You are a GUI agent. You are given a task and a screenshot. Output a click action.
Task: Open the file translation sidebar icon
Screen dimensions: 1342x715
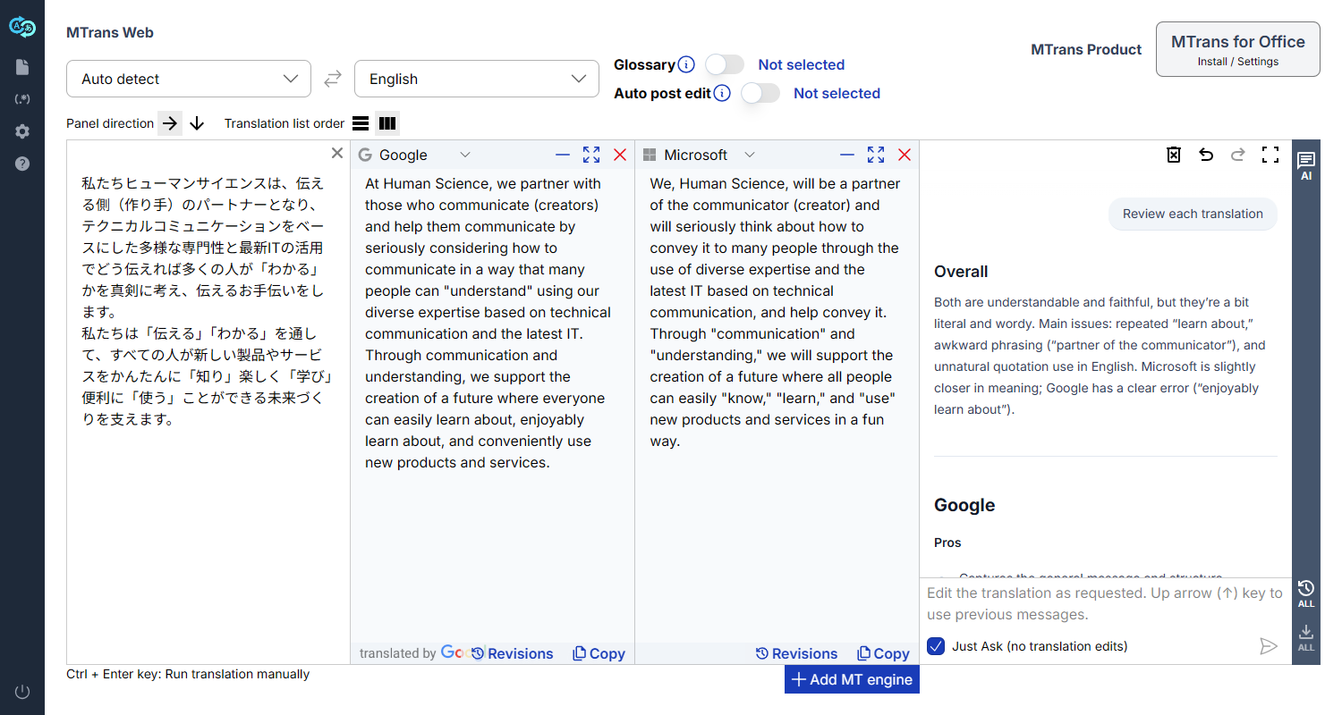pyautogui.click(x=22, y=67)
